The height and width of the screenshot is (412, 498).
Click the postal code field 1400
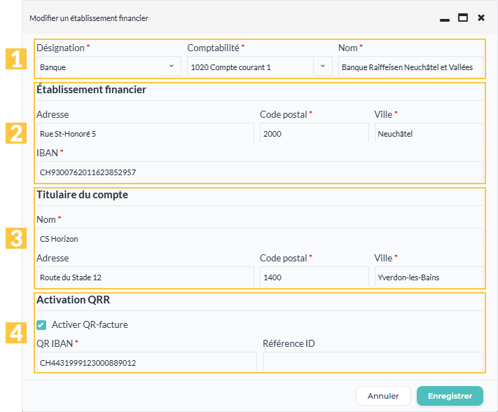[314, 276]
